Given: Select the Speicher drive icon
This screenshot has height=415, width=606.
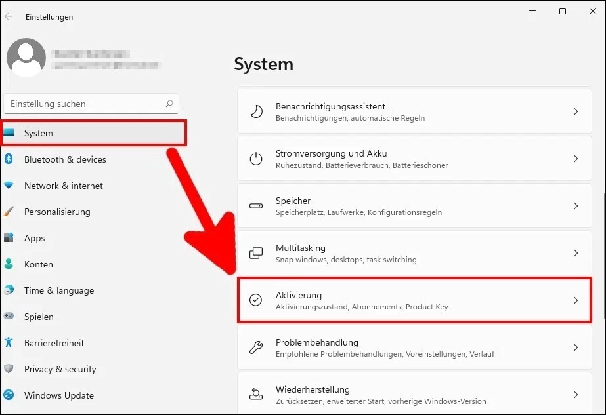Looking at the screenshot, I should tap(256, 206).
